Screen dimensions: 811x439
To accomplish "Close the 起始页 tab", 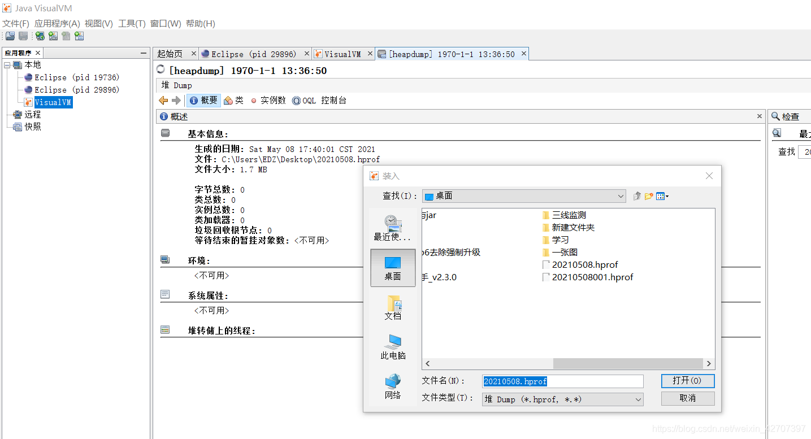I will pos(193,54).
